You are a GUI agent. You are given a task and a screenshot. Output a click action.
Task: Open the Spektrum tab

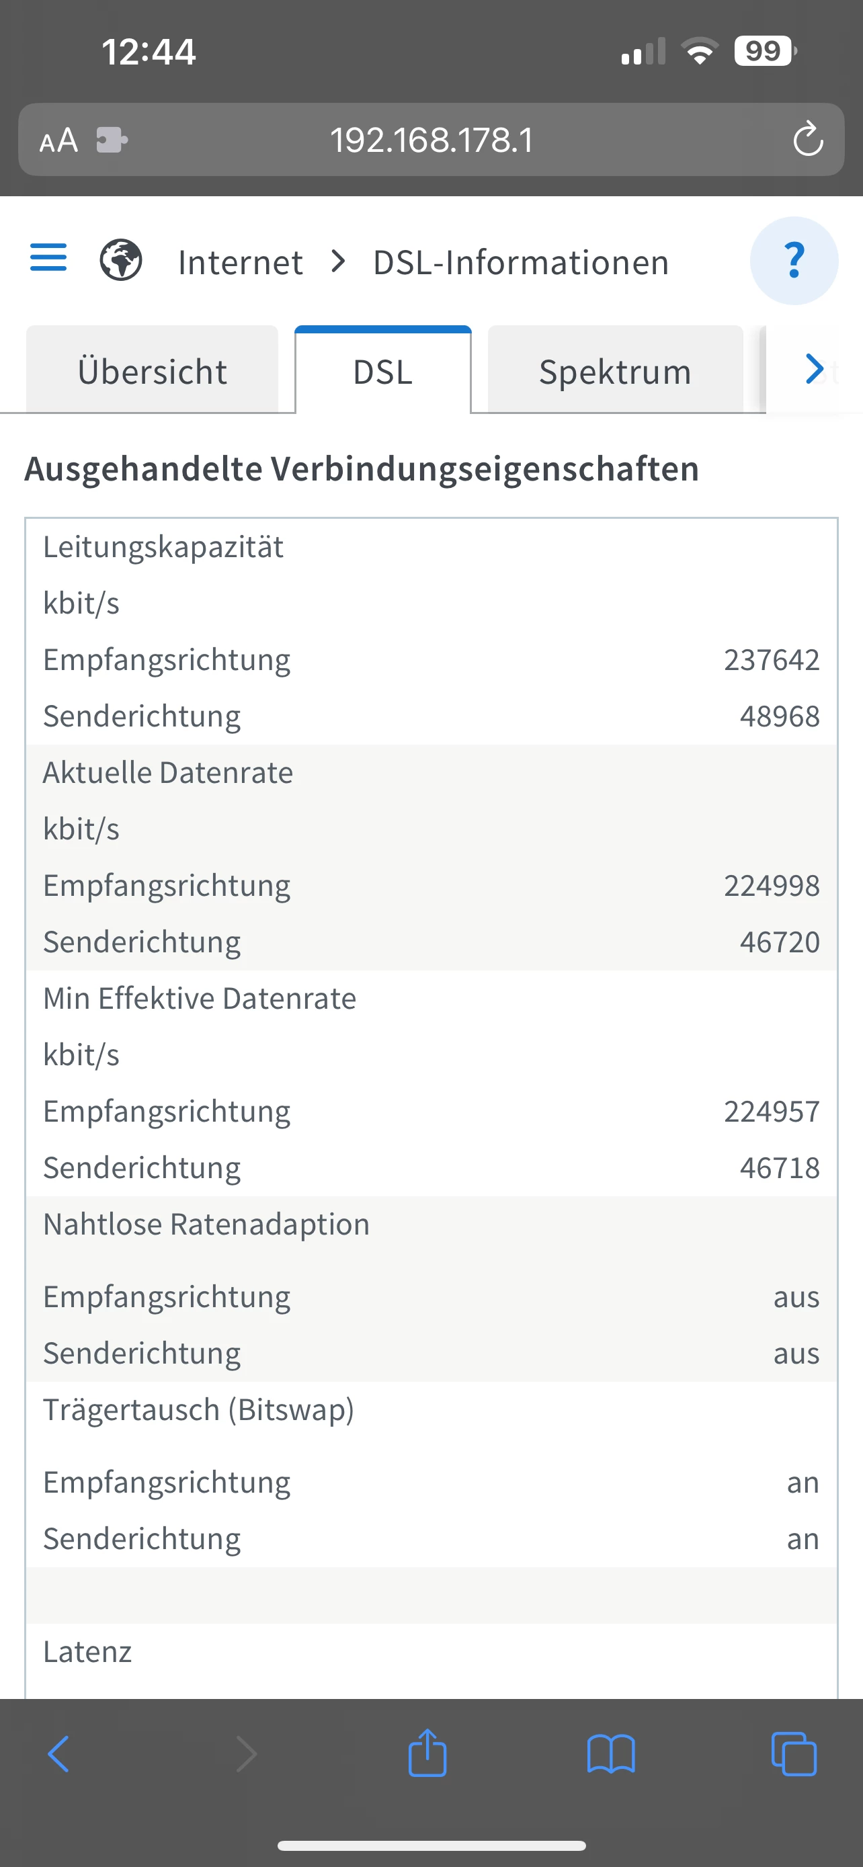(x=615, y=372)
